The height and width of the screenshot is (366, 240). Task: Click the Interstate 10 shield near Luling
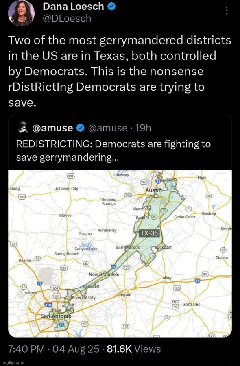coord(197,281)
